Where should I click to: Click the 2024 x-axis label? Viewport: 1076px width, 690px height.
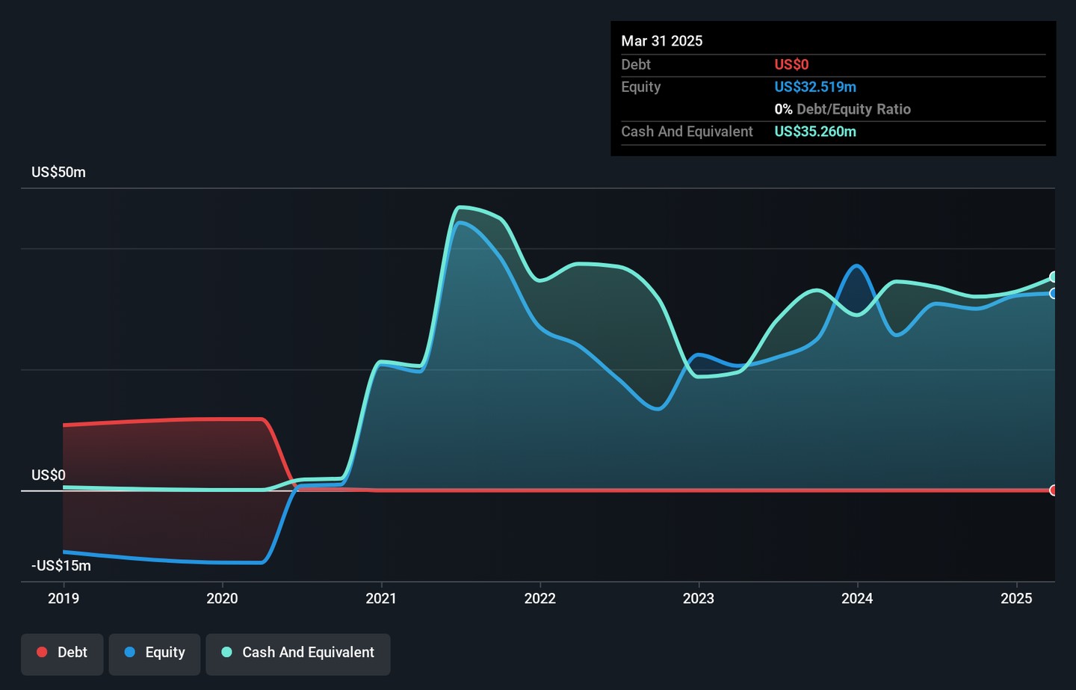tap(857, 598)
